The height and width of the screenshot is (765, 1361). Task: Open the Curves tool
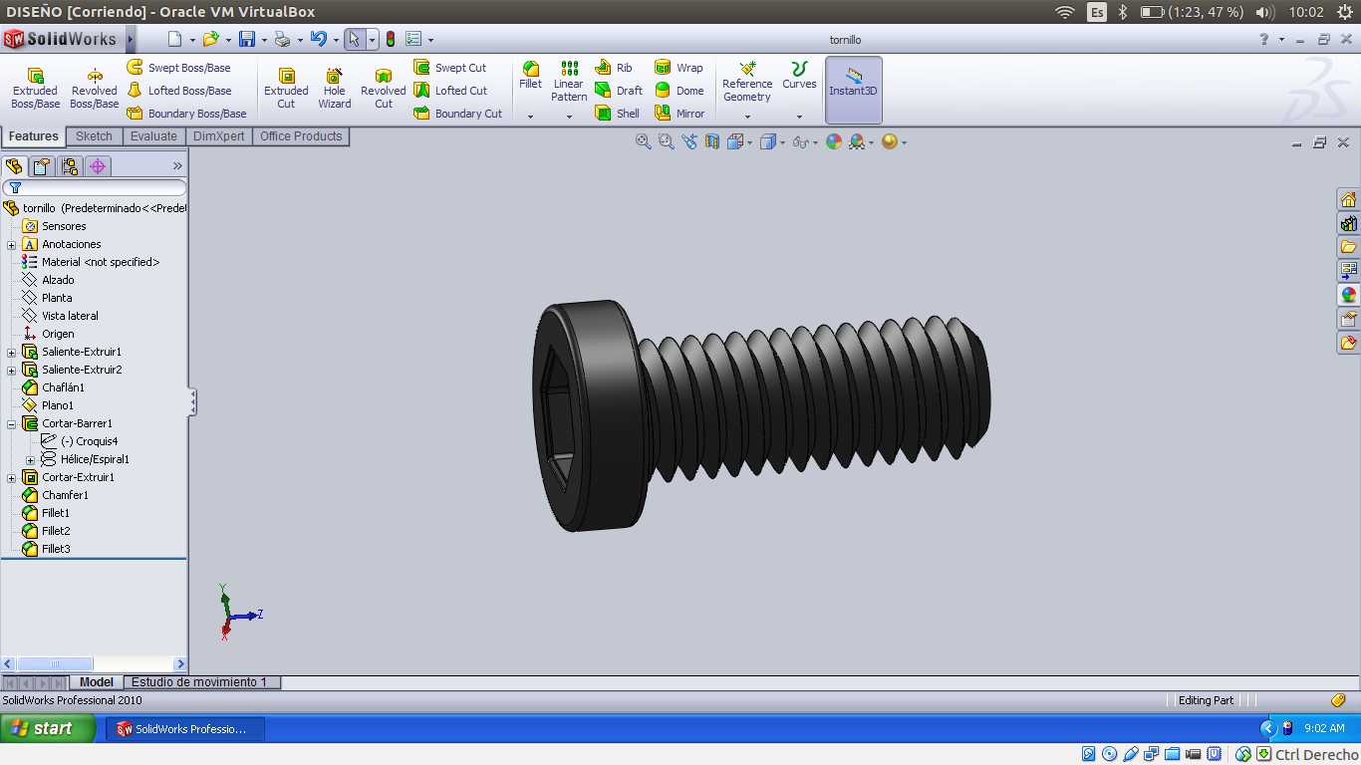click(799, 76)
